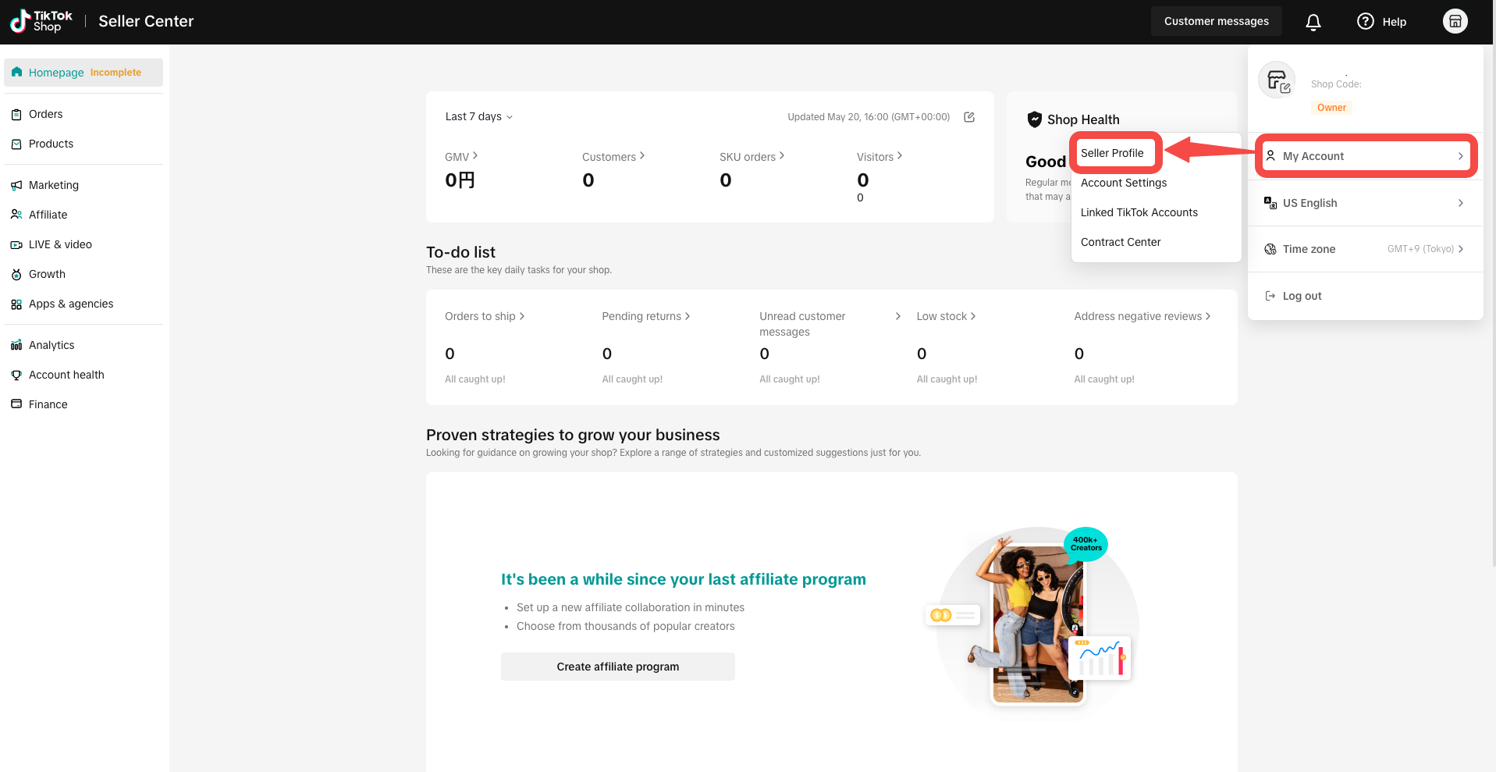Viewport: 1496px width, 772px height.
Task: Click the Time zone label text
Action: pos(1309,249)
